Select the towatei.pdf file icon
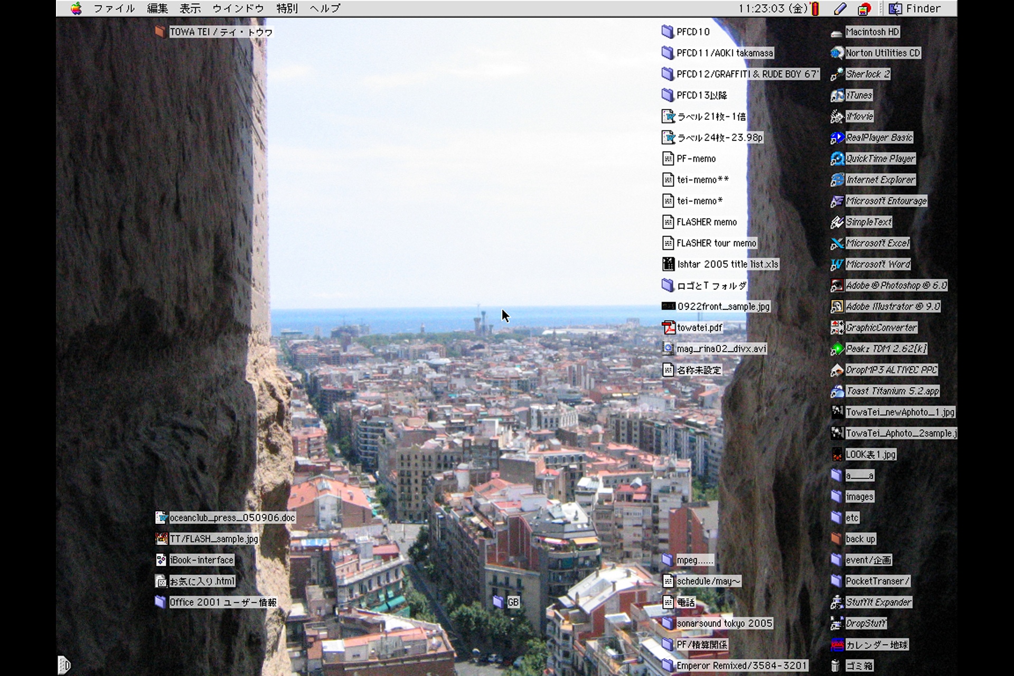The height and width of the screenshot is (676, 1014). click(669, 328)
